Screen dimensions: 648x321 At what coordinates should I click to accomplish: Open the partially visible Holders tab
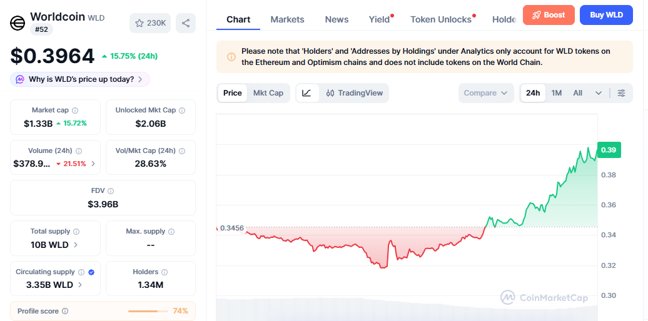[504, 19]
